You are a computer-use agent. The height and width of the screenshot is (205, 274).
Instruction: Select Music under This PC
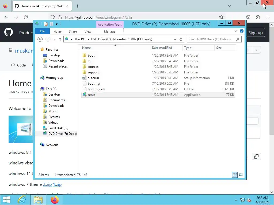point(53,111)
